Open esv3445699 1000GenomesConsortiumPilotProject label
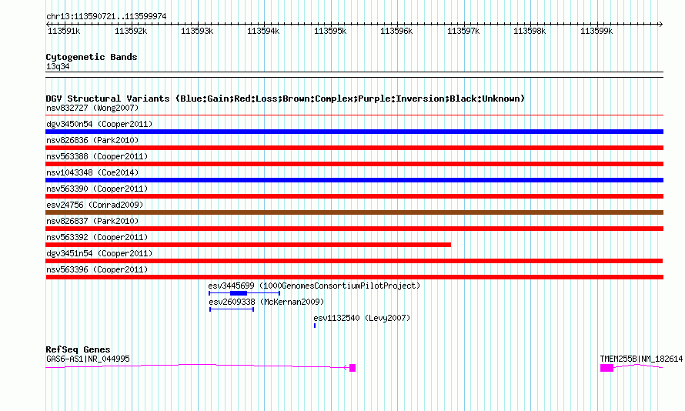This screenshot has width=685, height=411. point(314,286)
